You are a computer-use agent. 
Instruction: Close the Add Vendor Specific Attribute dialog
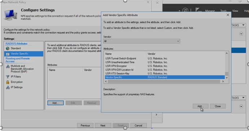point(228,15)
